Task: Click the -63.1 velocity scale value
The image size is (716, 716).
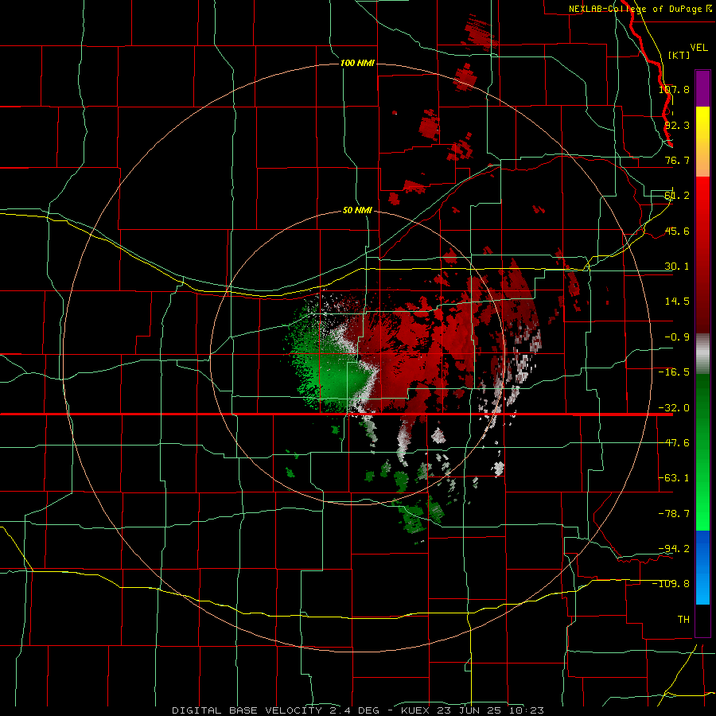Action: [674, 478]
